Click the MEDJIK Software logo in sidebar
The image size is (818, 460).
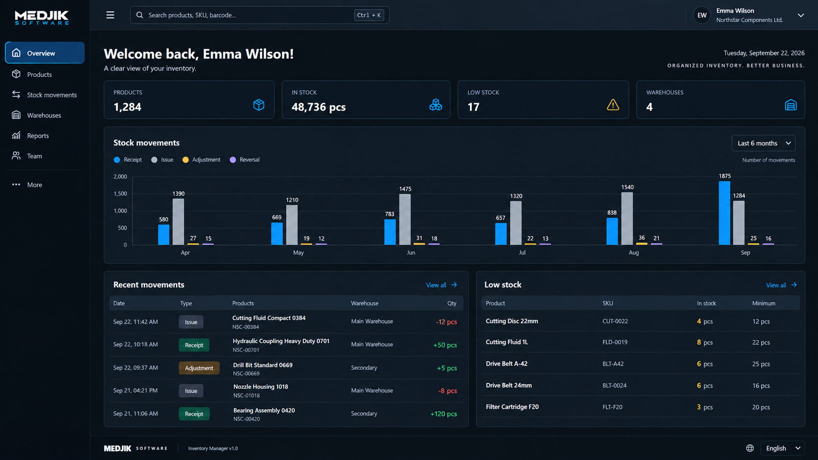point(42,18)
